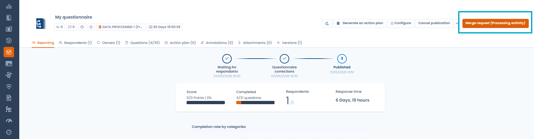The image size is (534, 139).
Task: Click the comments badge showing 0
Action: pos(71,27)
